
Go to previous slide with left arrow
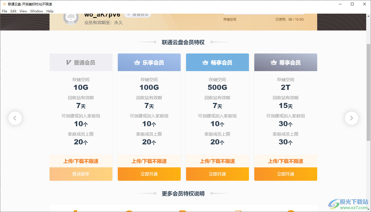pos(15,118)
